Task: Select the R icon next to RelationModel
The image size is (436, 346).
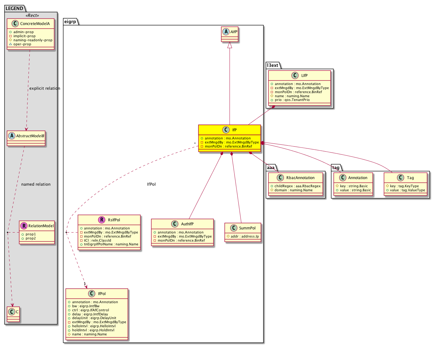Action: pyautogui.click(x=24, y=226)
